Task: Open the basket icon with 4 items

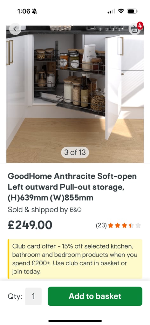Action: pyautogui.click(x=134, y=30)
